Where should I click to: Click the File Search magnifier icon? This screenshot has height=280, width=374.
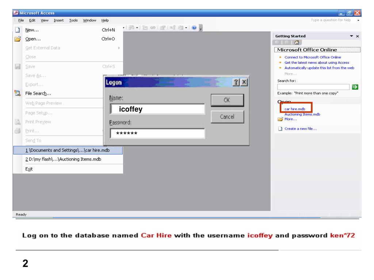pyautogui.click(x=18, y=93)
